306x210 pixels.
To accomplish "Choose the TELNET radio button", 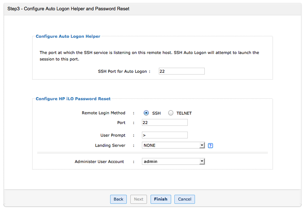I will tap(171, 113).
